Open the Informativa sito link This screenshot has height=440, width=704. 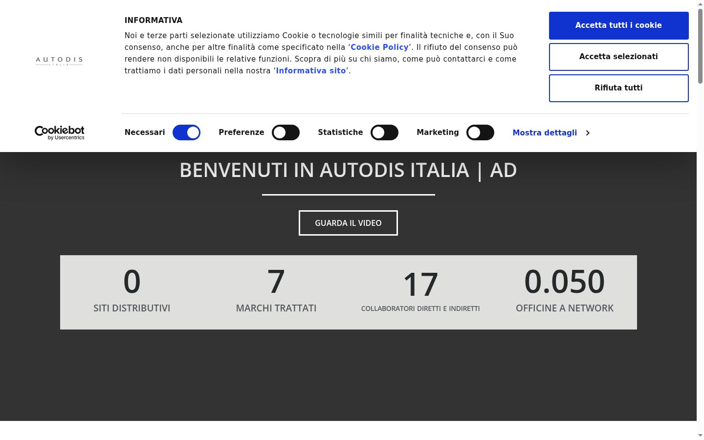[311, 70]
